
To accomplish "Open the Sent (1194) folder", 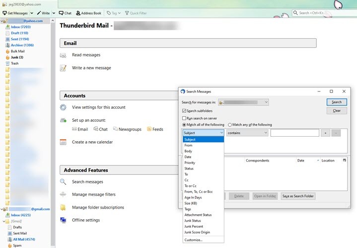I will (x=20, y=39).
